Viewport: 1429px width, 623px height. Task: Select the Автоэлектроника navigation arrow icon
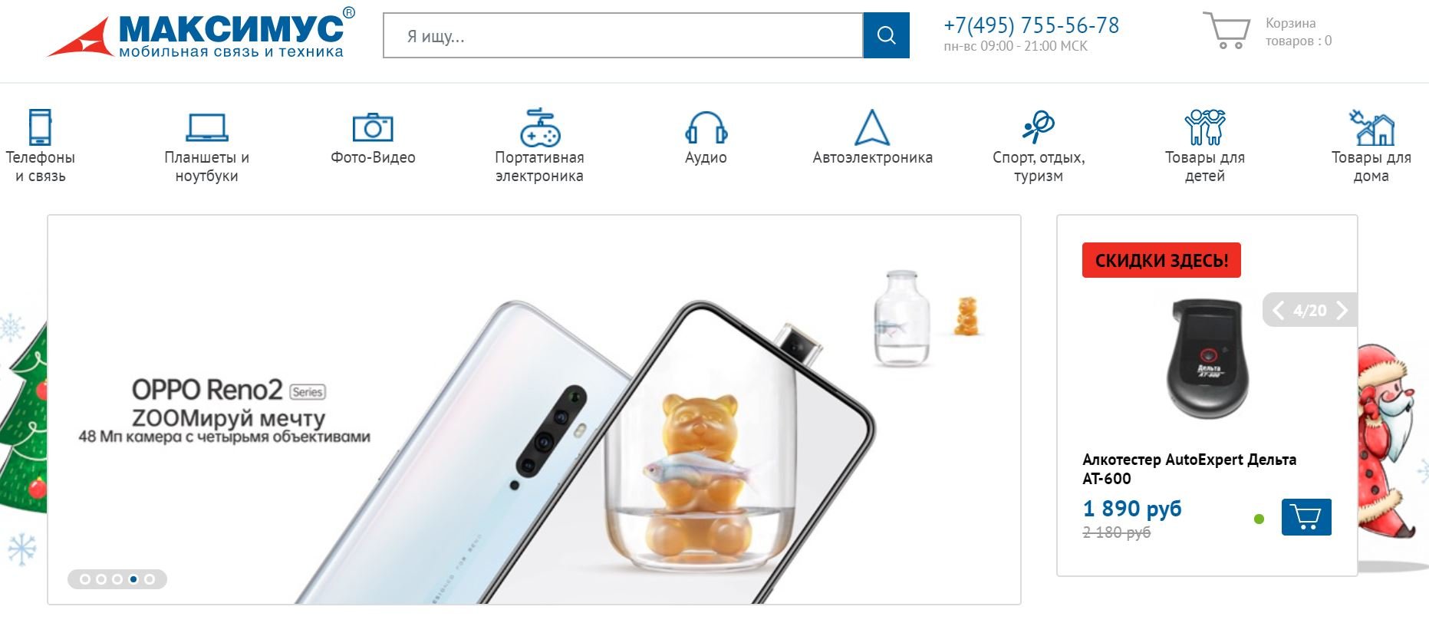tap(872, 127)
